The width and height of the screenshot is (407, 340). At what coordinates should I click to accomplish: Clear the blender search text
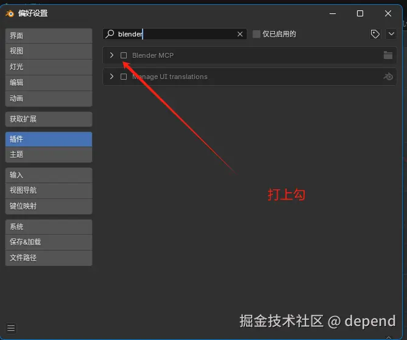[240, 34]
